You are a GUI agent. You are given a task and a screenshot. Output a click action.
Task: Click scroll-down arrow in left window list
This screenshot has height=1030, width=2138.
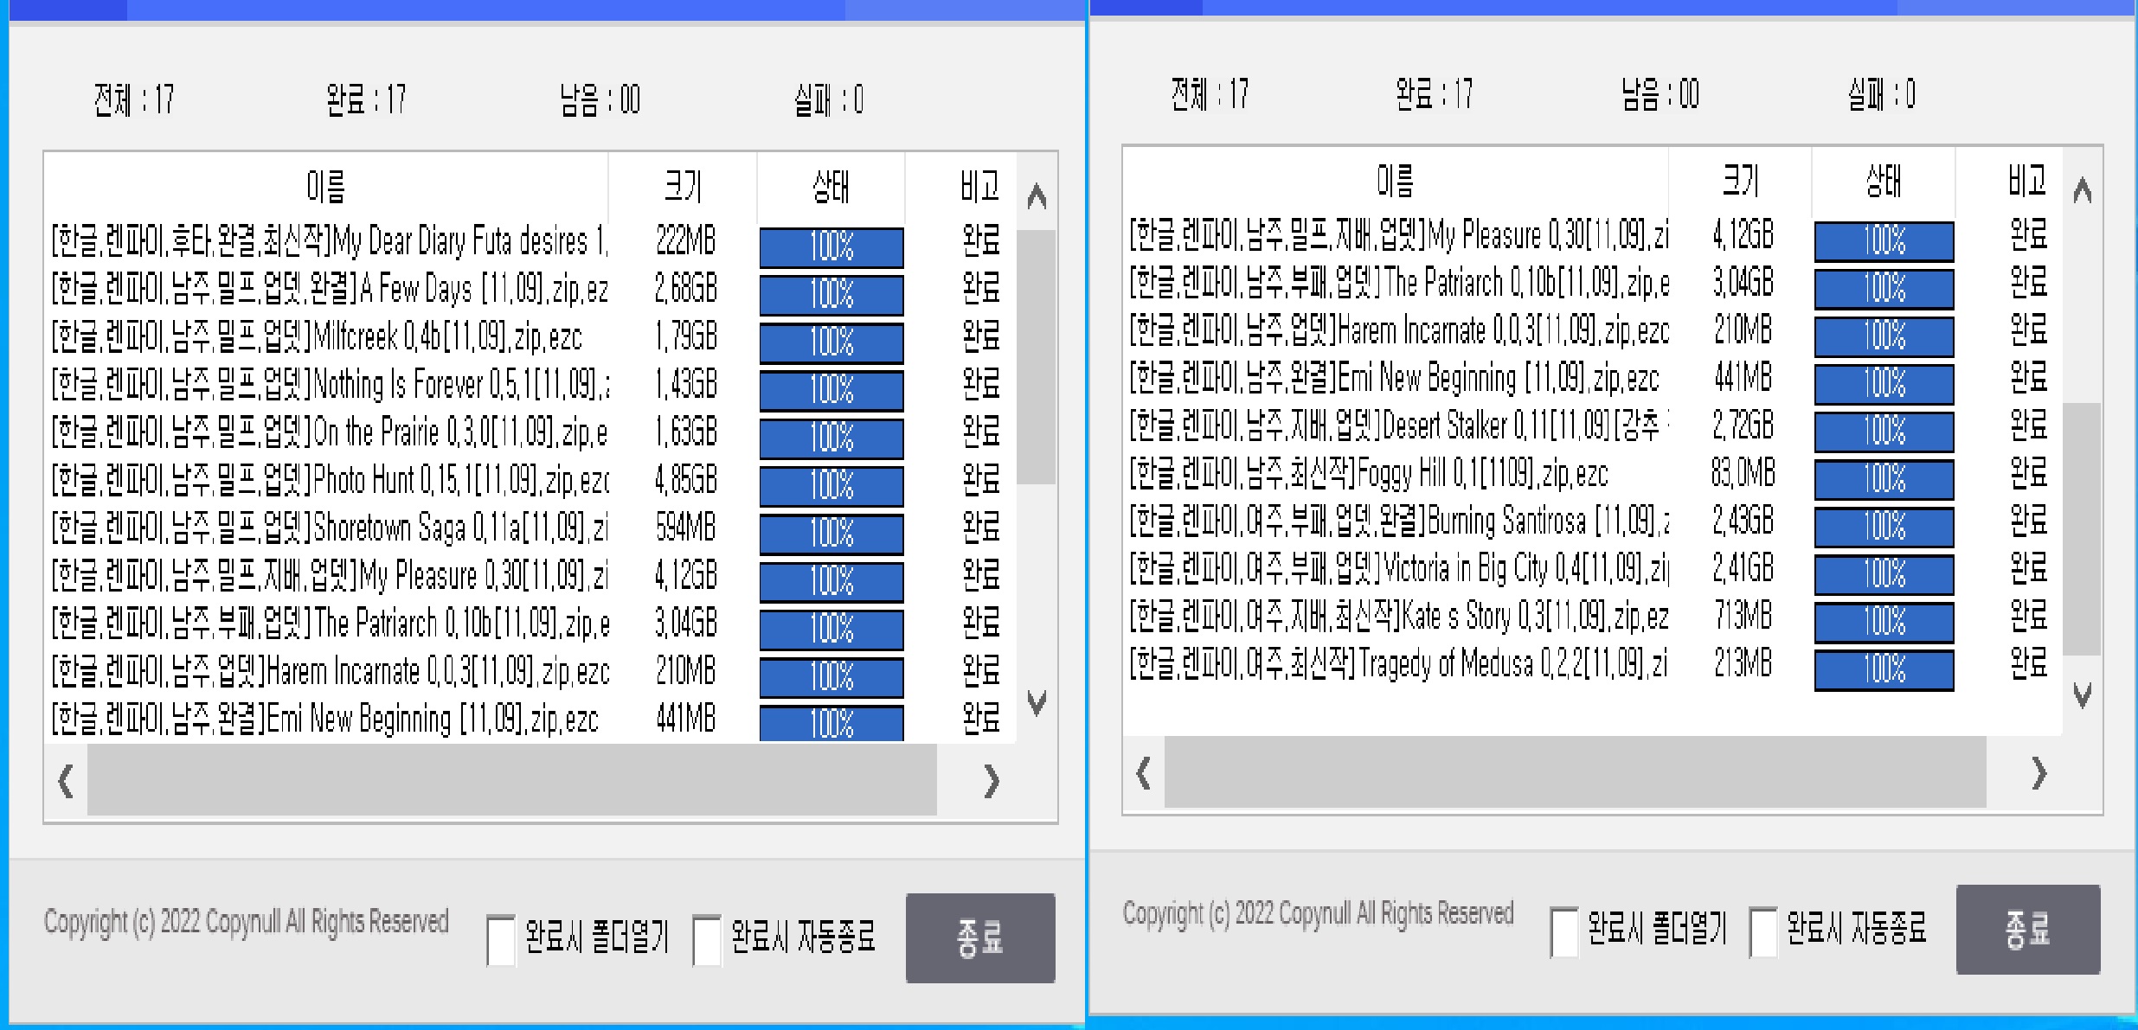pos(1037,701)
